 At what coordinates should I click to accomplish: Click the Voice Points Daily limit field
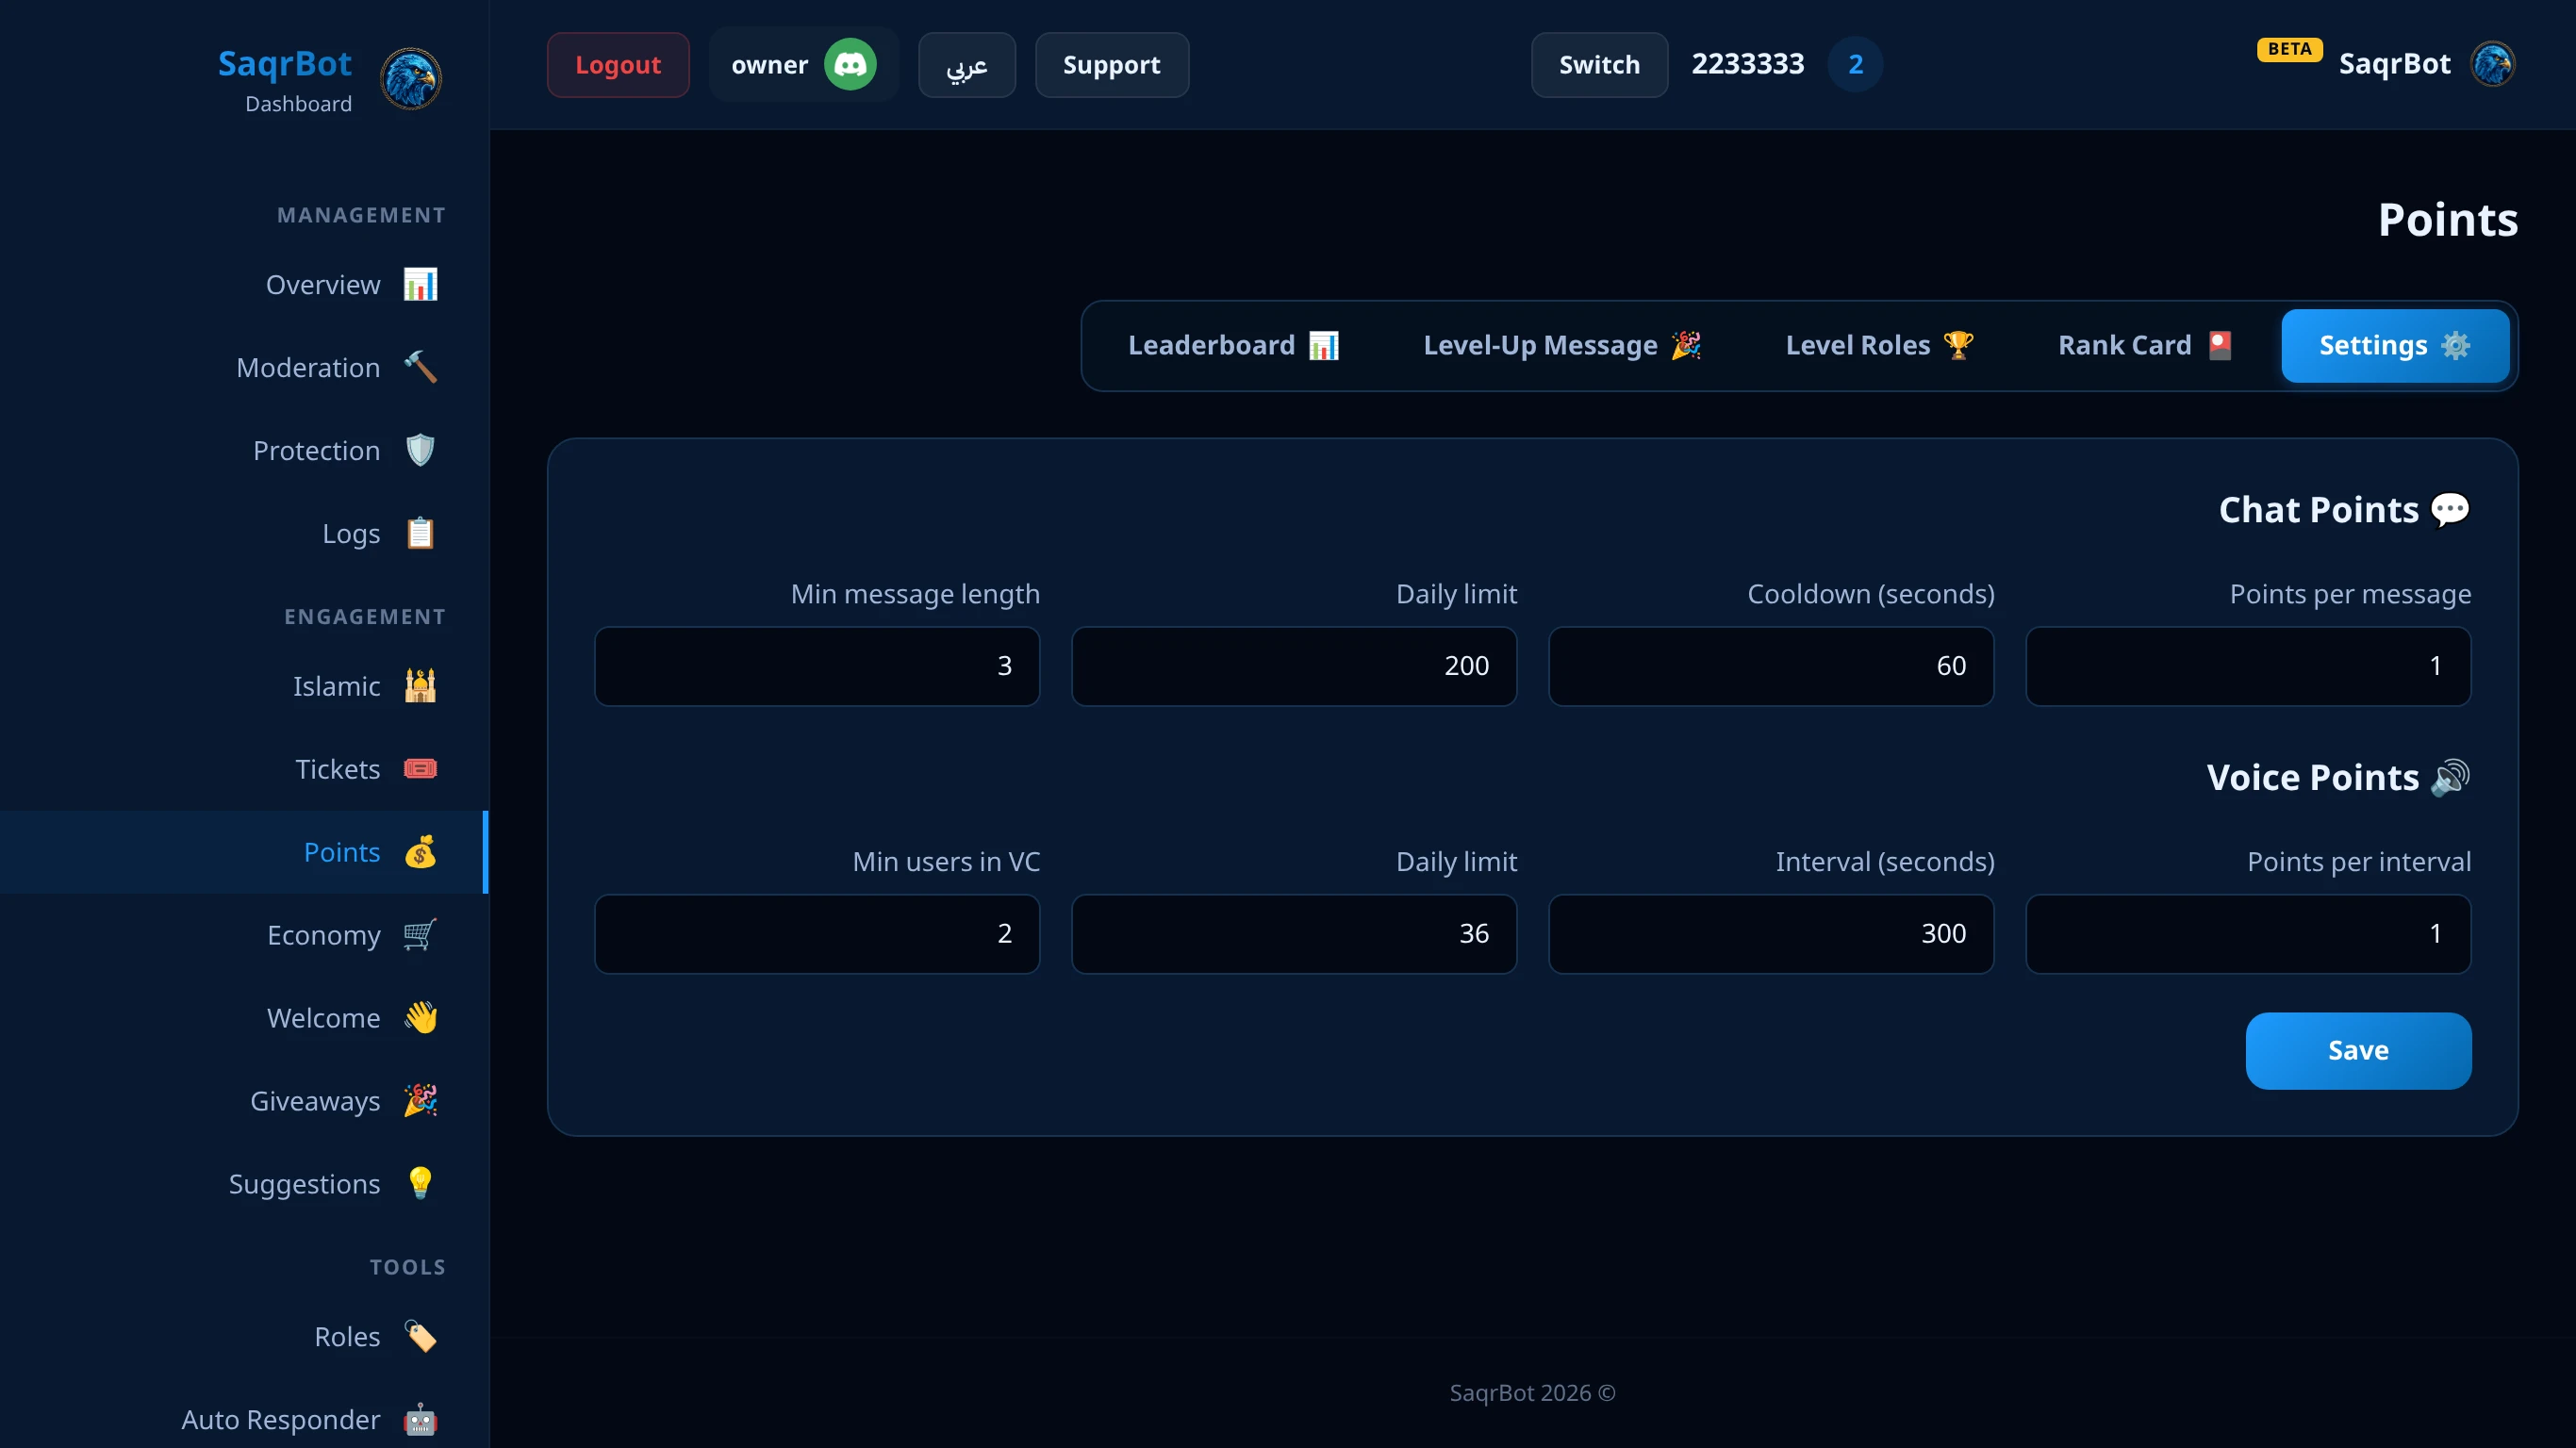[1294, 935]
